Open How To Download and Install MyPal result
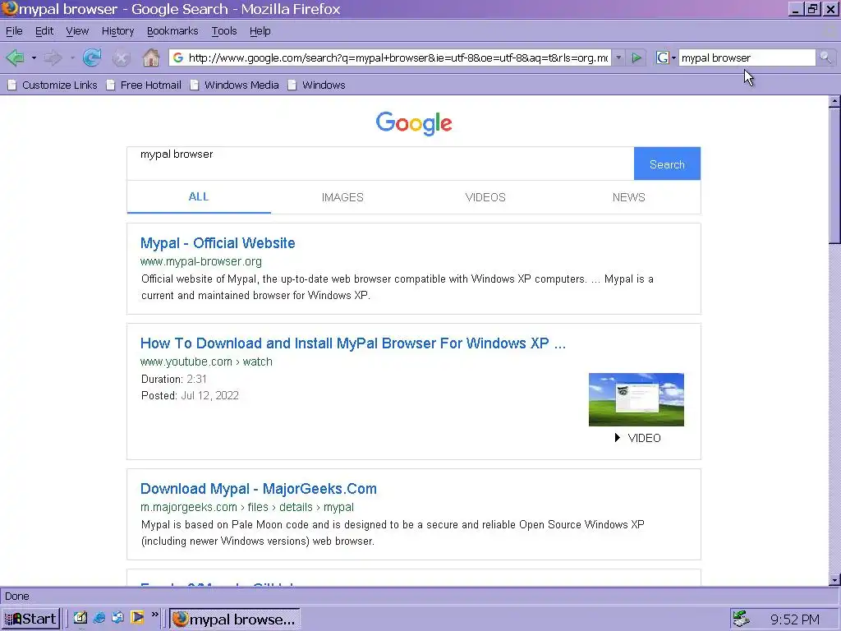The image size is (841, 631). tap(353, 343)
